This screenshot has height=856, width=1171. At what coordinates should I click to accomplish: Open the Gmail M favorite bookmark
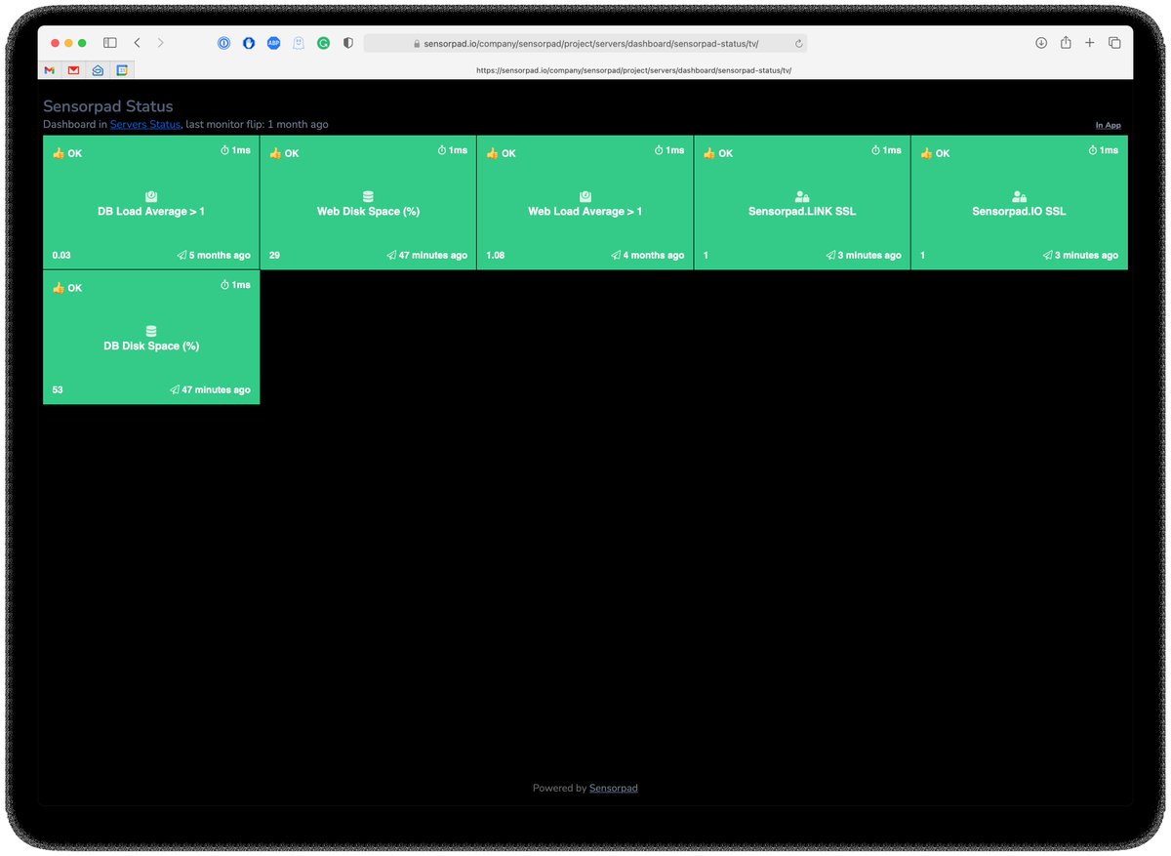[50, 70]
